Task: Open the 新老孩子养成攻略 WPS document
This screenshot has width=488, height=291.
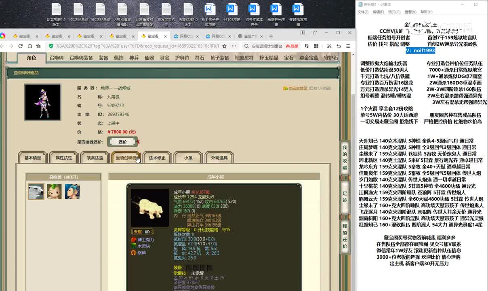Action: point(210,15)
